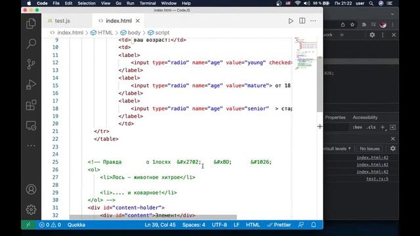Go to line via Ln 39, Col 45
Screen dimensions: 420x236
[x=160, y=225]
